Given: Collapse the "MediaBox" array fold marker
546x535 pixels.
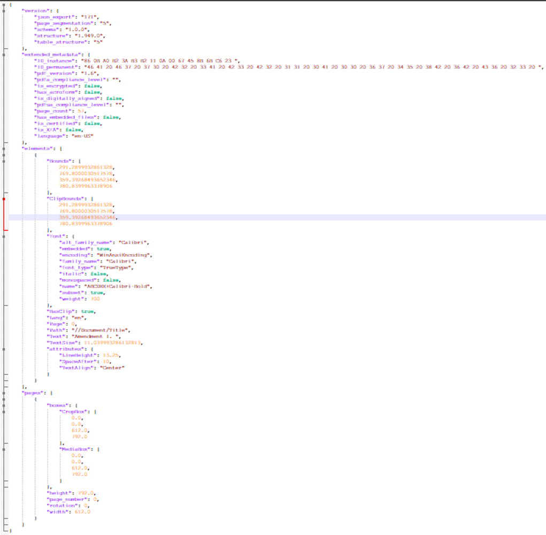Looking at the screenshot, I should (x=4, y=449).
